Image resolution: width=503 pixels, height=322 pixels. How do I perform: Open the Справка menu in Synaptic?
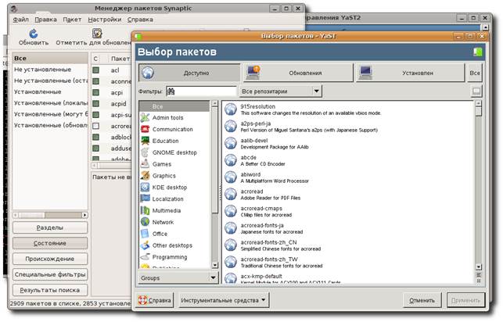pos(140,20)
